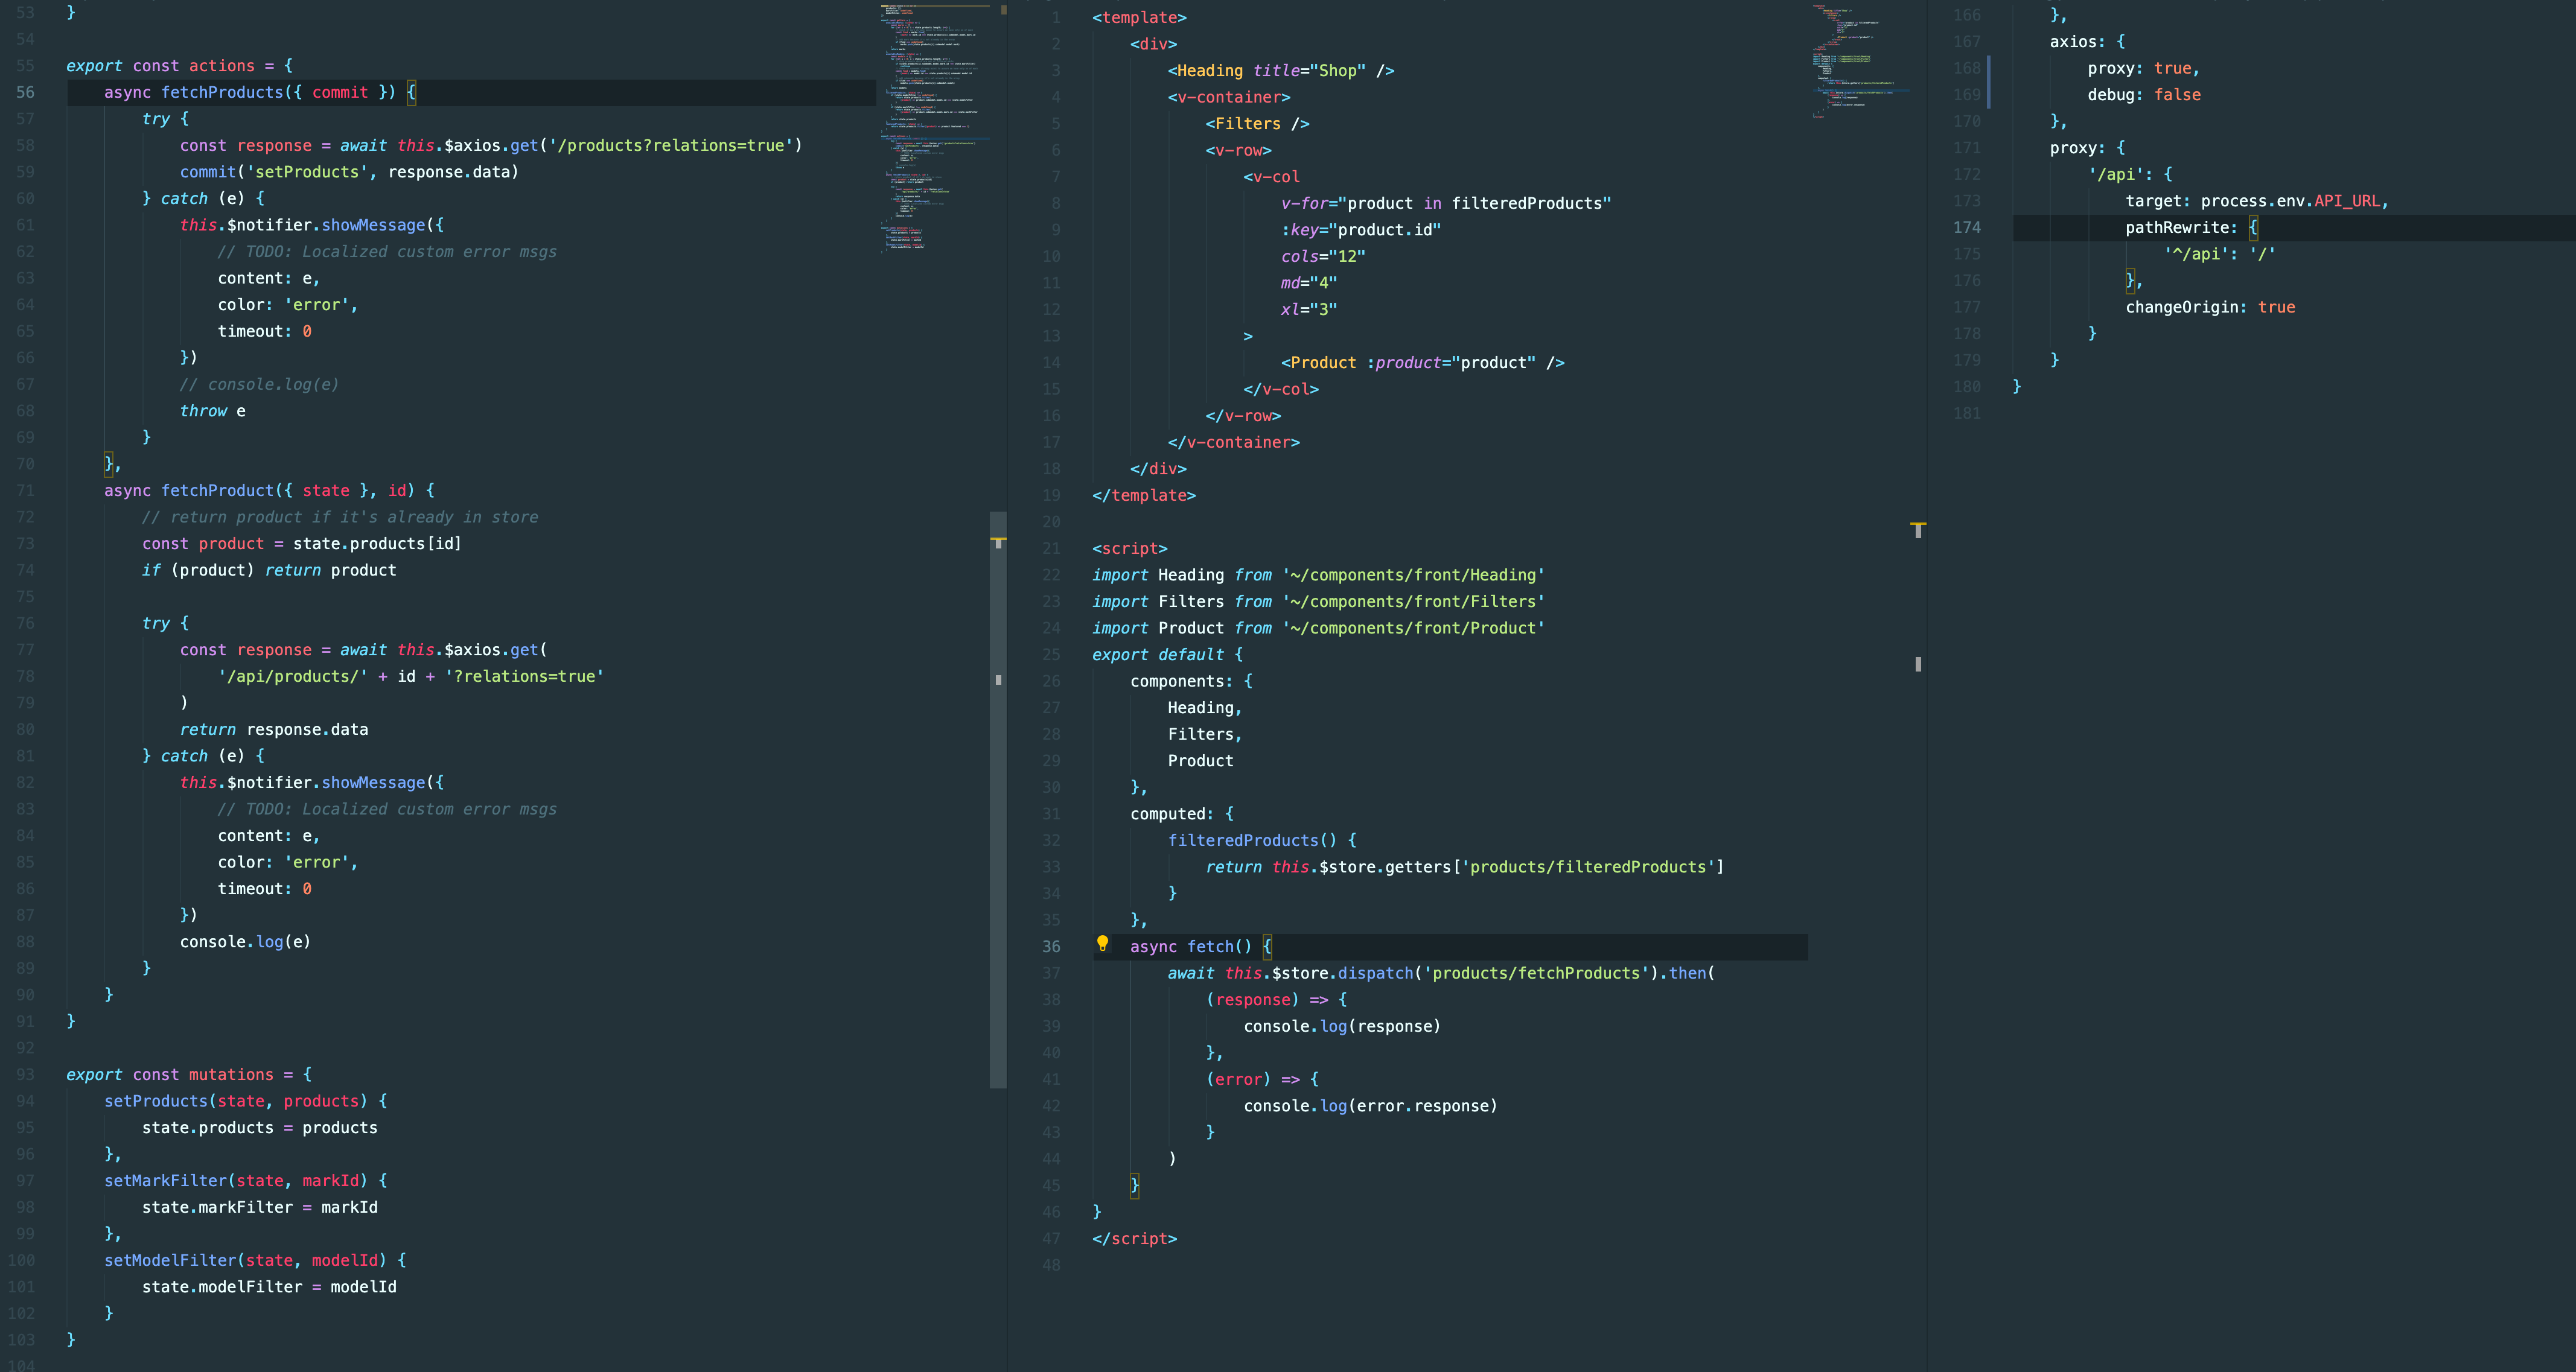
Task: Click line number 174 in the right pane
Action: pos(1966,227)
